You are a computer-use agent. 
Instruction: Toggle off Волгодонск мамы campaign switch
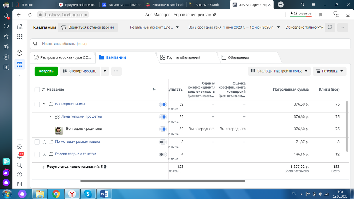tap(163, 104)
